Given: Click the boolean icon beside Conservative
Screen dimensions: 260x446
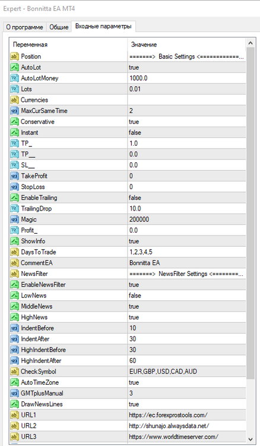Looking at the screenshot, I should click(x=14, y=121).
